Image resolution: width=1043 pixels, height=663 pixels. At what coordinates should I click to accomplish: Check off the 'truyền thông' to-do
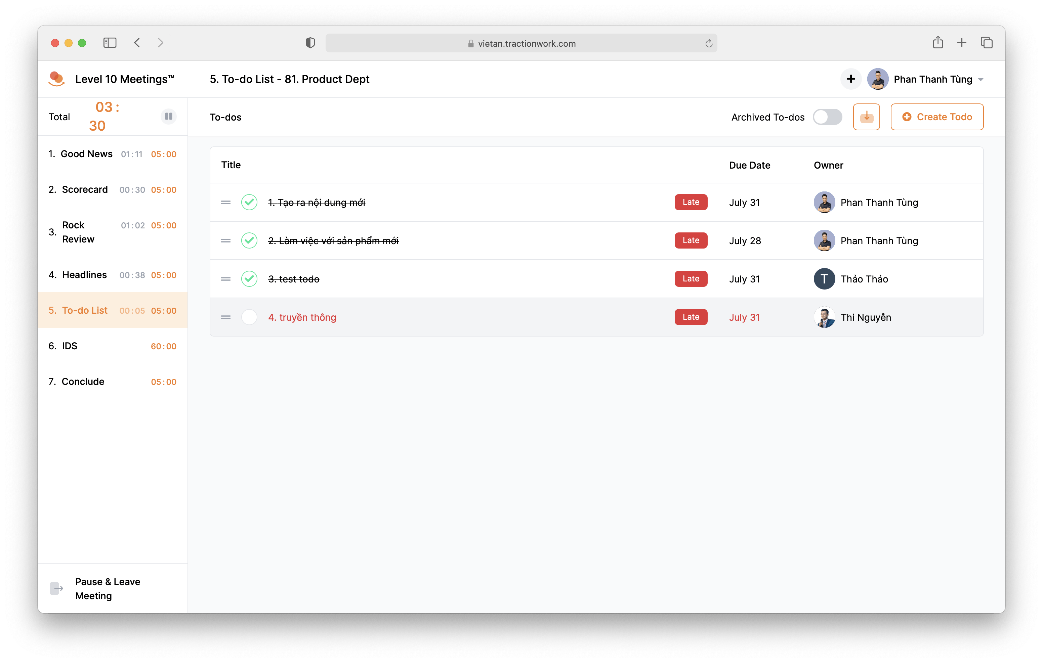249,317
